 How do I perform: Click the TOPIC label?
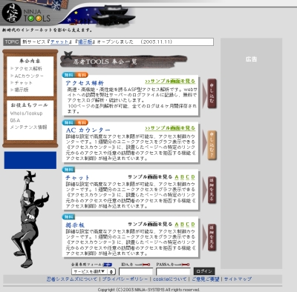click(x=12, y=42)
